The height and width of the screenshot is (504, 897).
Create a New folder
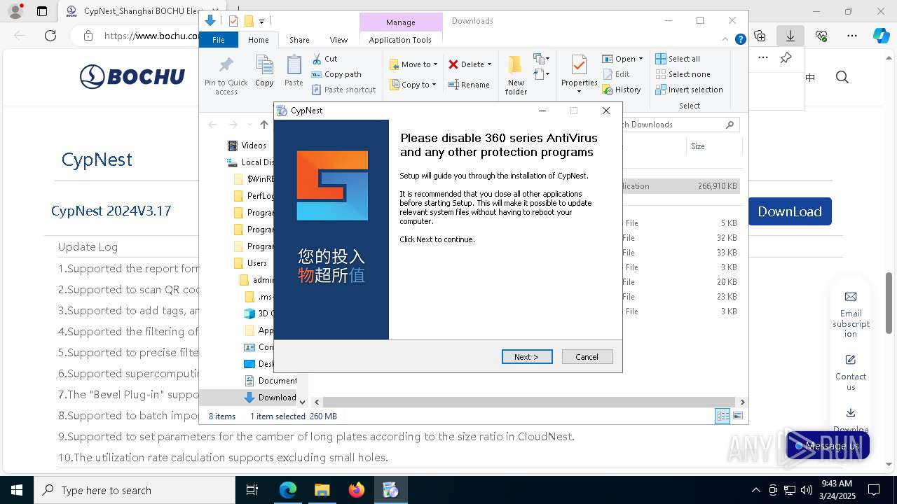(x=516, y=76)
